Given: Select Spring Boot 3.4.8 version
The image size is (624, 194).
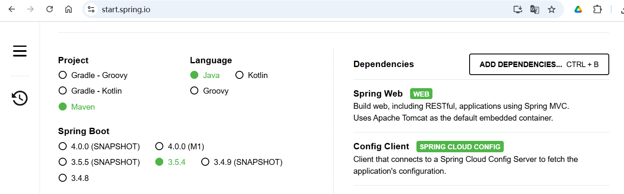Looking at the screenshot, I should click(74, 178).
